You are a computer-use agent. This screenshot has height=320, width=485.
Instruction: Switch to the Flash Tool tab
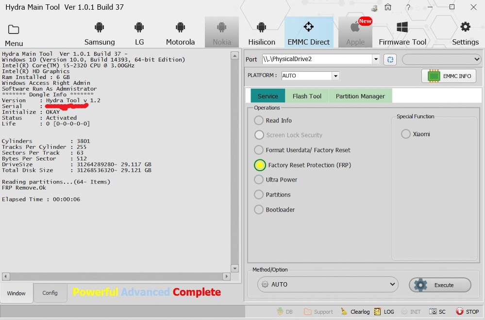[x=307, y=96]
